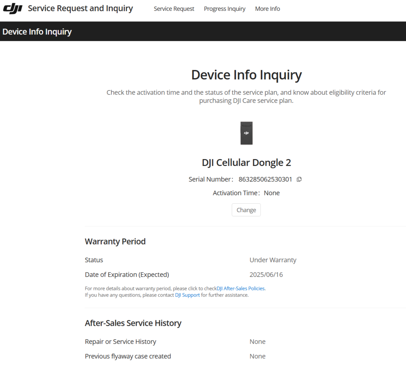
Task: Open the Service Request menu
Action: 174,9
